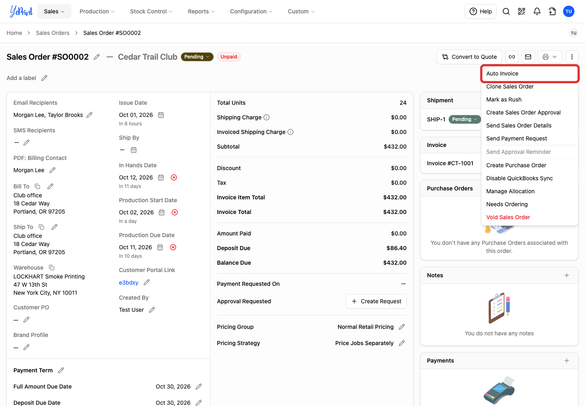Choose Mark as Rush

[530, 99]
